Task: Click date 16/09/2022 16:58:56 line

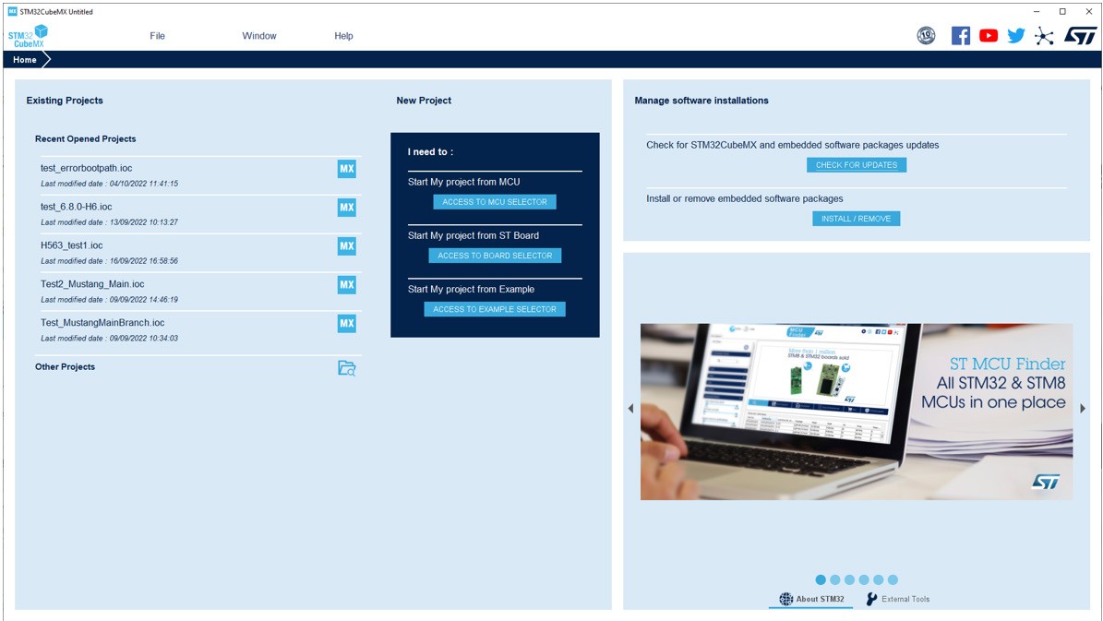Action: (109, 261)
